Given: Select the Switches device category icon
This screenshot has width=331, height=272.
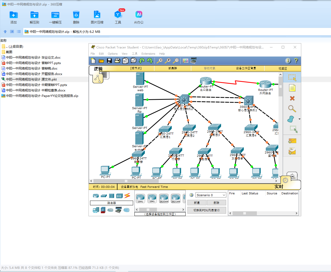Looking at the screenshot, I should 104,196.
